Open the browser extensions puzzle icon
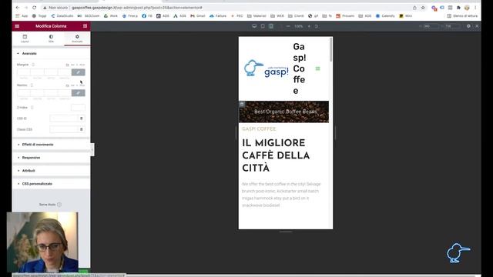 pos(458,8)
